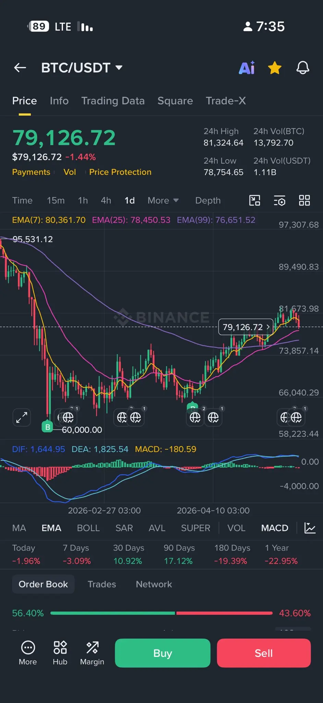This screenshot has height=703, width=323.
Task: Tap the green Buy button
Action: pos(163,653)
